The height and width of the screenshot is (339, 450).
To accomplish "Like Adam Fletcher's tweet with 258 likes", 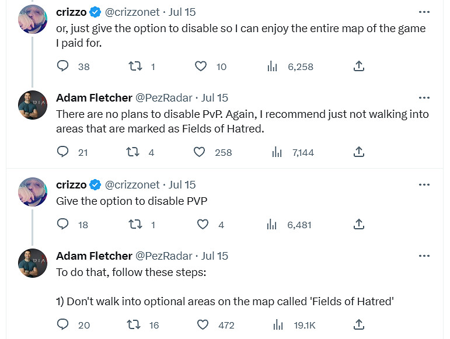I will [200, 152].
